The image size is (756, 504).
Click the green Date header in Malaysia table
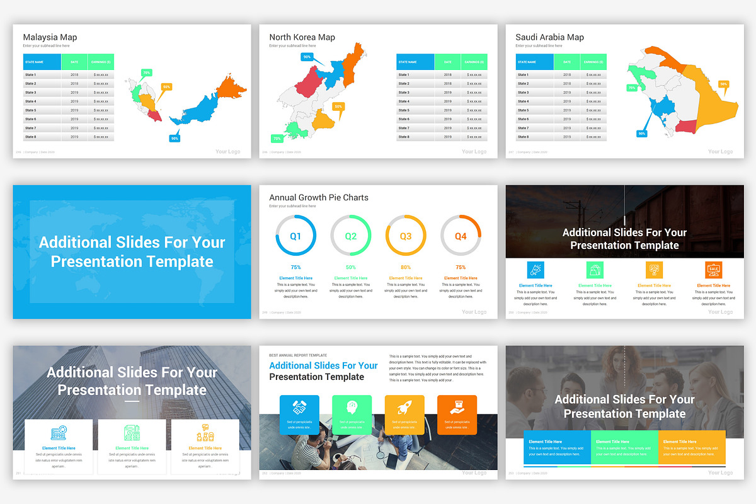(x=74, y=62)
